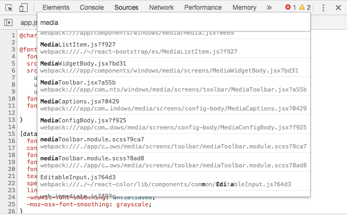Click line number 13 in gutter
Screen dimensions: 347x215
pos(12,120)
